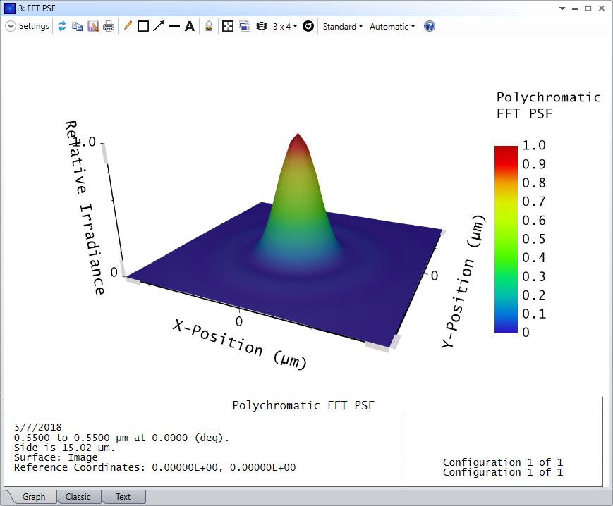The width and height of the screenshot is (613, 506).
Task: Click the Save As floppy icon
Action: (93, 26)
